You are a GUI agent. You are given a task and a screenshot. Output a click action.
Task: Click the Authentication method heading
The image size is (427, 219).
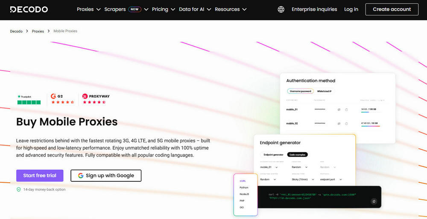pyautogui.click(x=311, y=81)
